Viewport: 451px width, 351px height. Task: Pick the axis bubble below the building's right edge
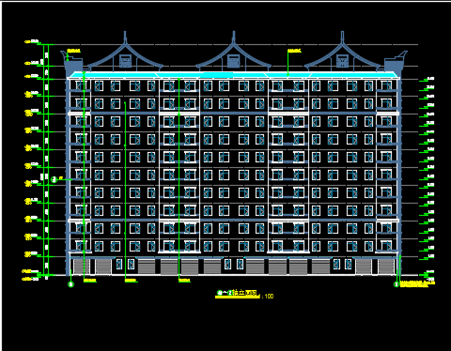397,284
